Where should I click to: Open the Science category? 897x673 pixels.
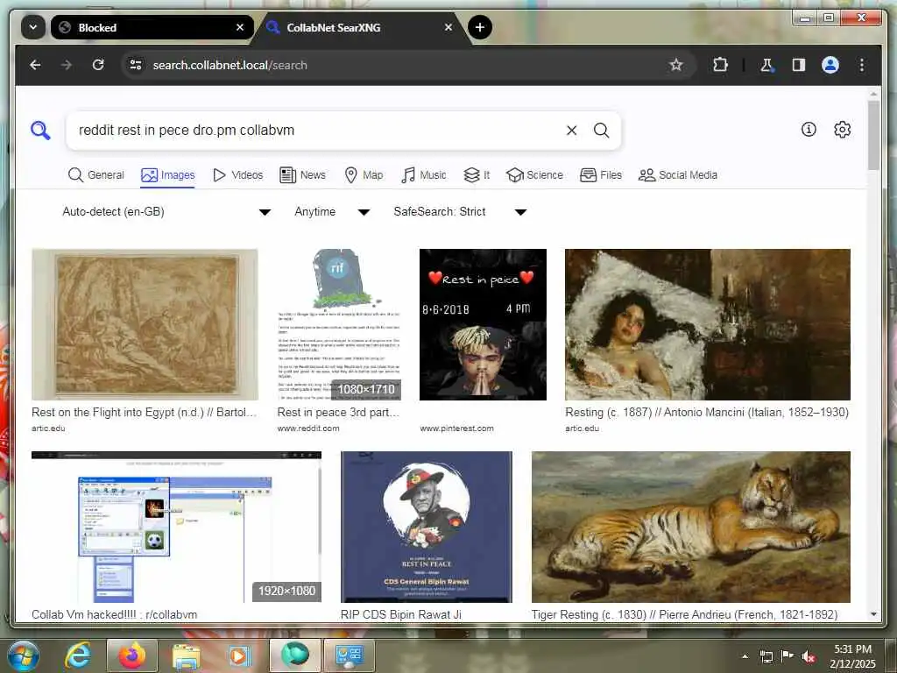(x=535, y=175)
